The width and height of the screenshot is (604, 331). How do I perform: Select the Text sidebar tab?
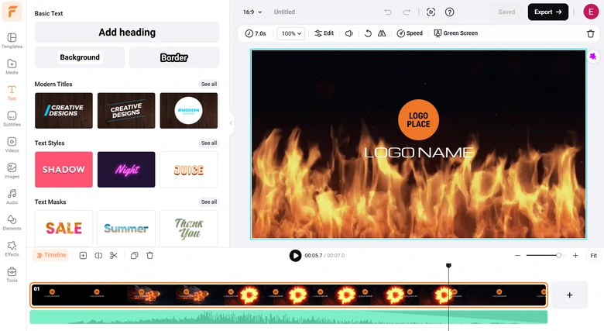tap(12, 92)
